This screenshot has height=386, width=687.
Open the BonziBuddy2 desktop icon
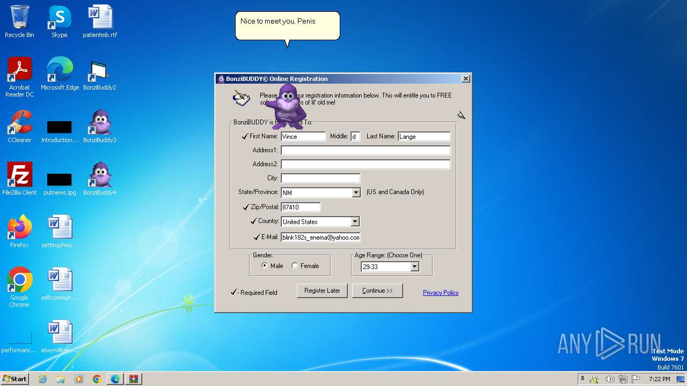pyautogui.click(x=100, y=74)
